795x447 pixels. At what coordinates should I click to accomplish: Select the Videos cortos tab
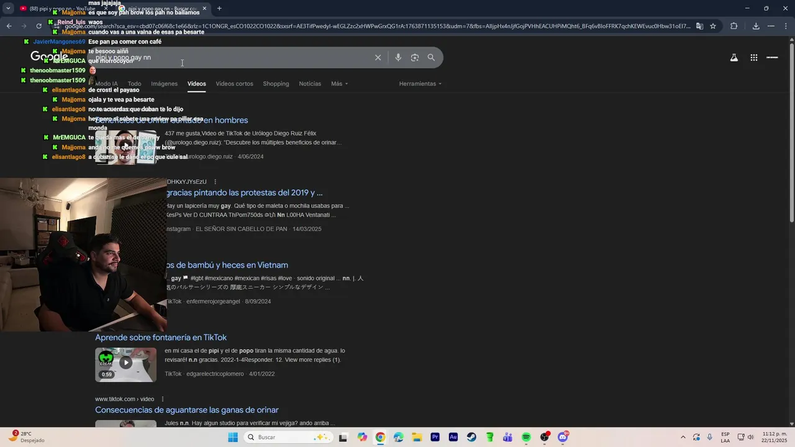pyautogui.click(x=234, y=84)
